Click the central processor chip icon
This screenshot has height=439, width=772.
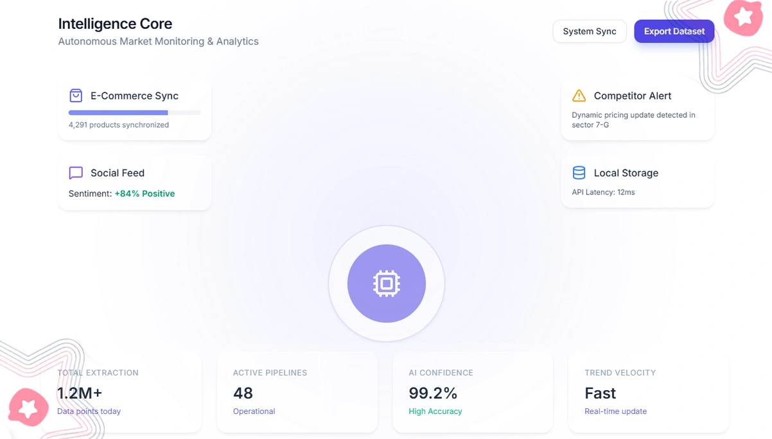(x=387, y=284)
